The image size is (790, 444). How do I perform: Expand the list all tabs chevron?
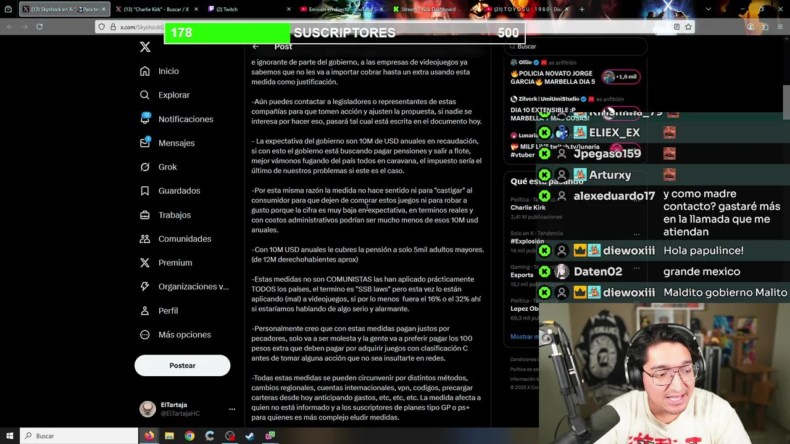(709, 9)
